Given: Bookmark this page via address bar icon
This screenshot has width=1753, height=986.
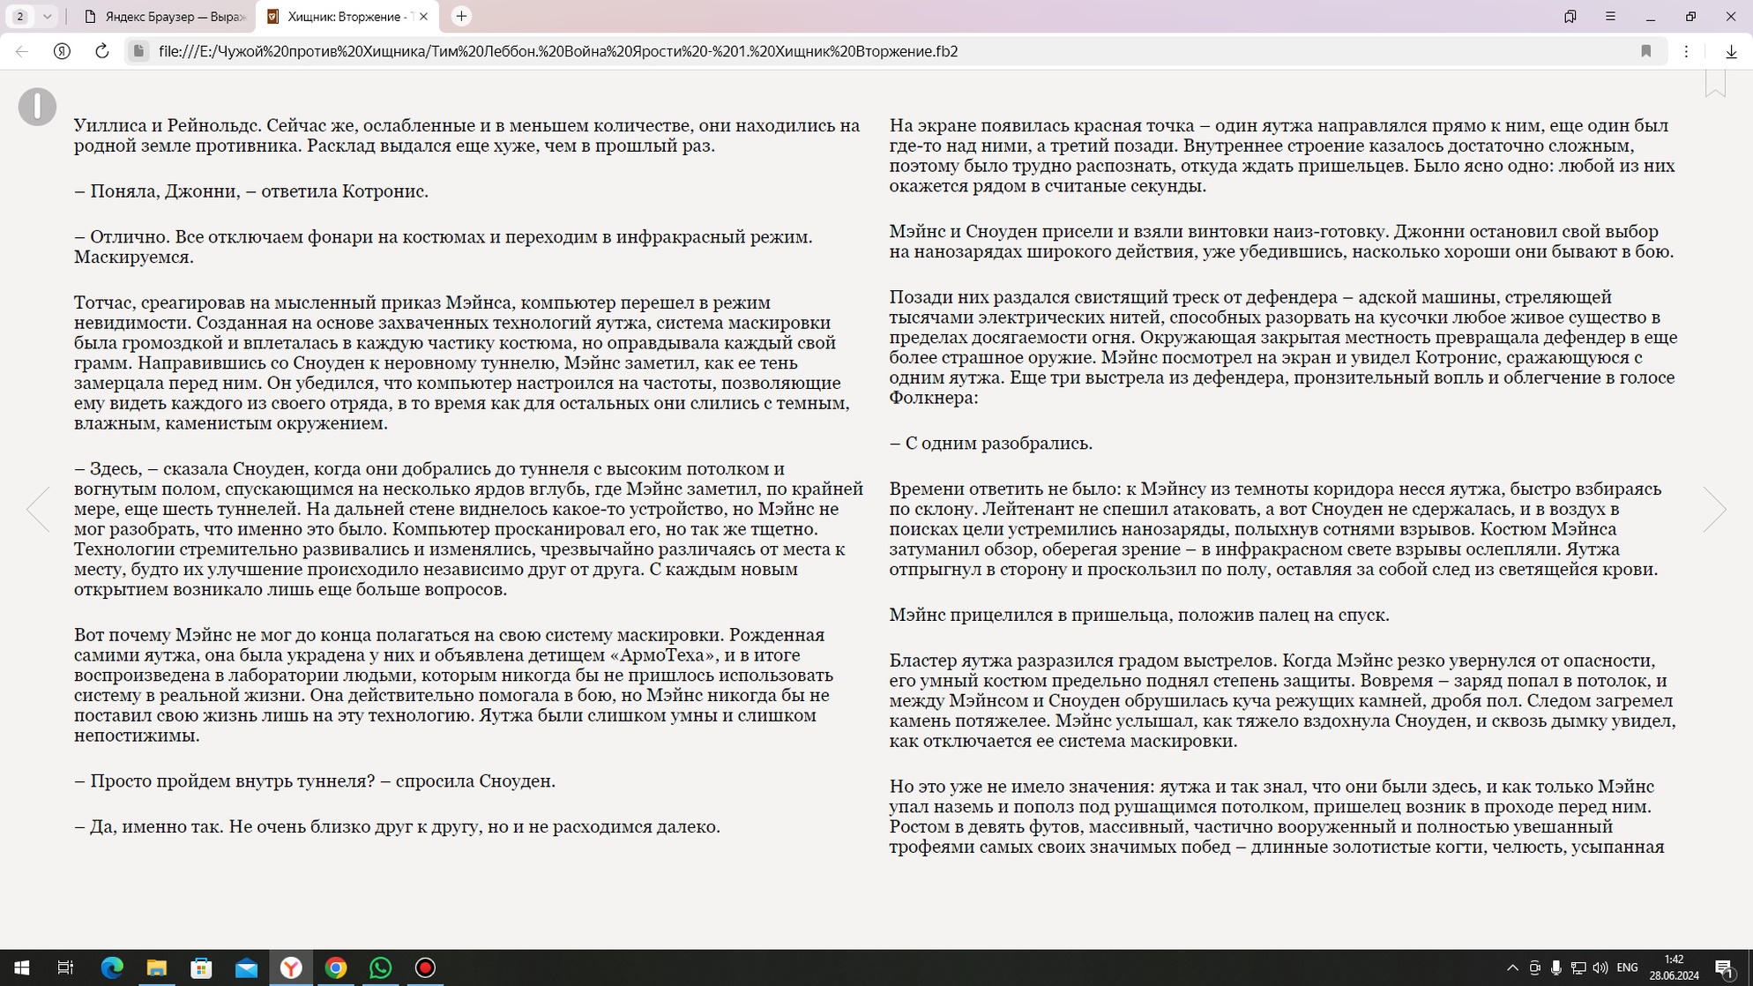Looking at the screenshot, I should point(1645,51).
